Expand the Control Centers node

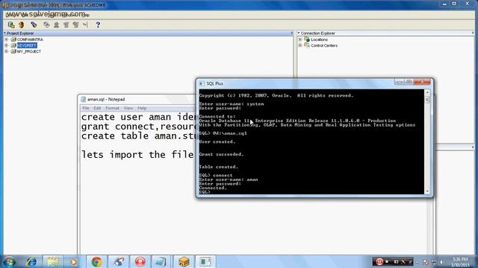click(300, 45)
